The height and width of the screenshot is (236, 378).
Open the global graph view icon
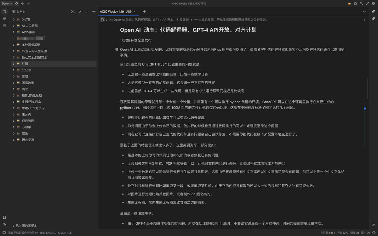click(373, 19)
